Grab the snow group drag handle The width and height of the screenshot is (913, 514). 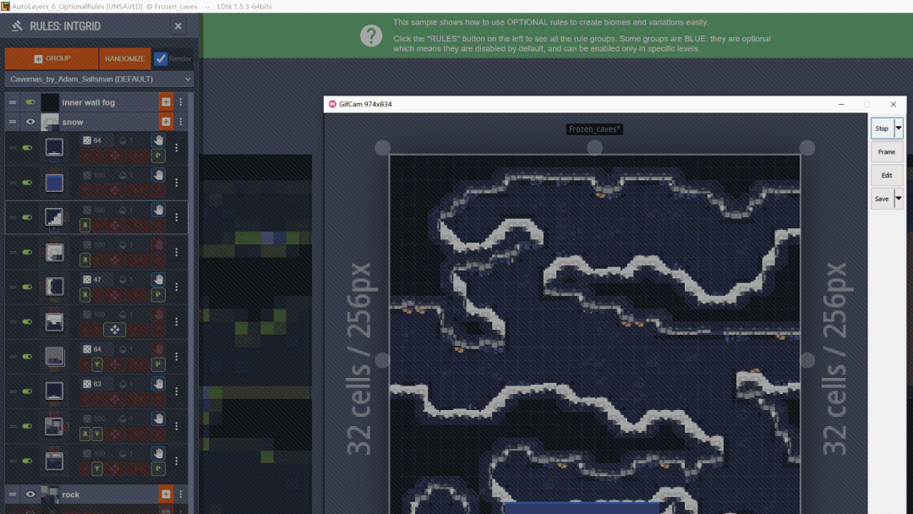click(x=12, y=122)
